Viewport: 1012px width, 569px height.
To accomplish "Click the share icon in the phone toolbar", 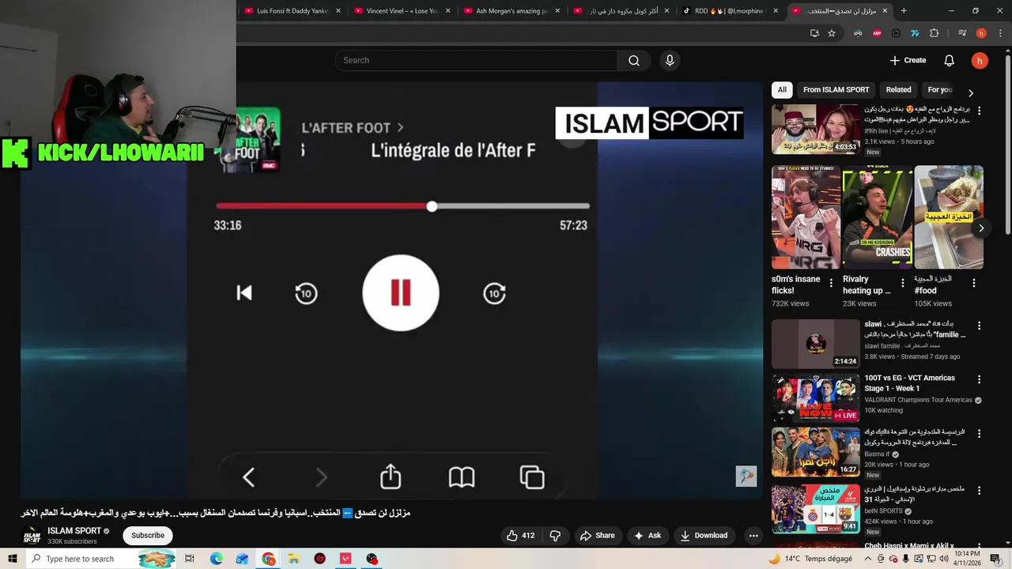I will 391,477.
